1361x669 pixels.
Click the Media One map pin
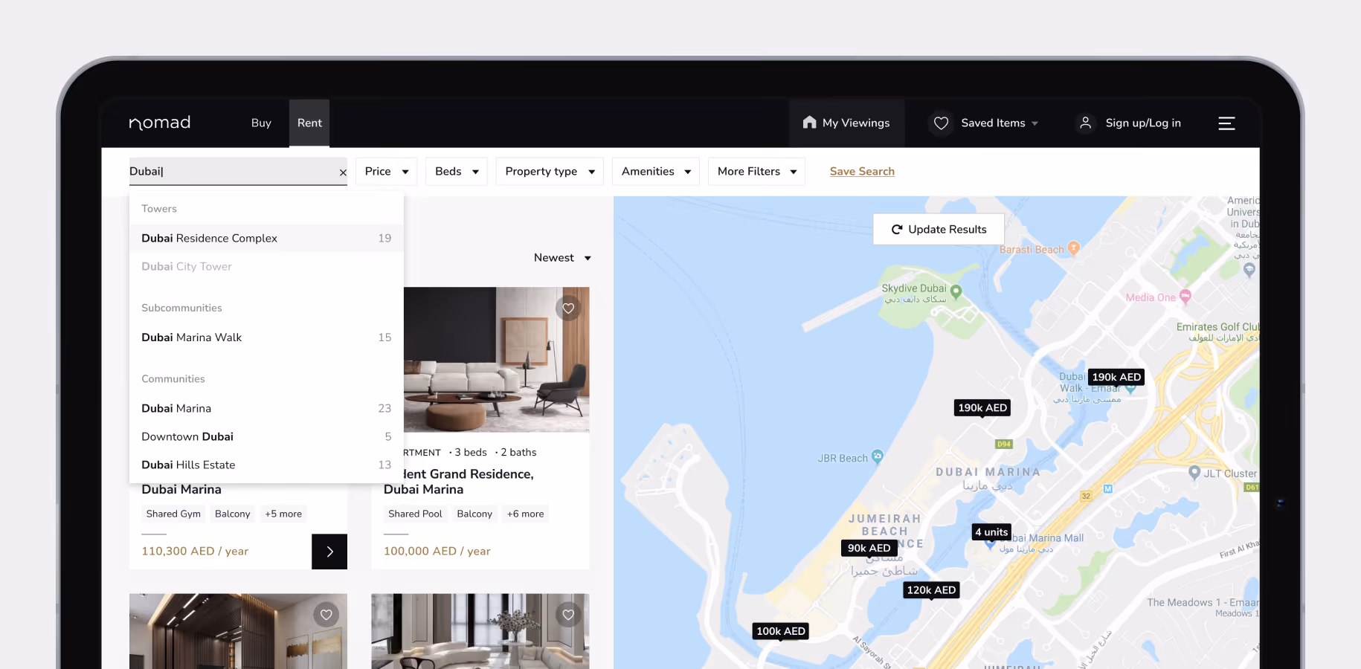[1185, 297]
